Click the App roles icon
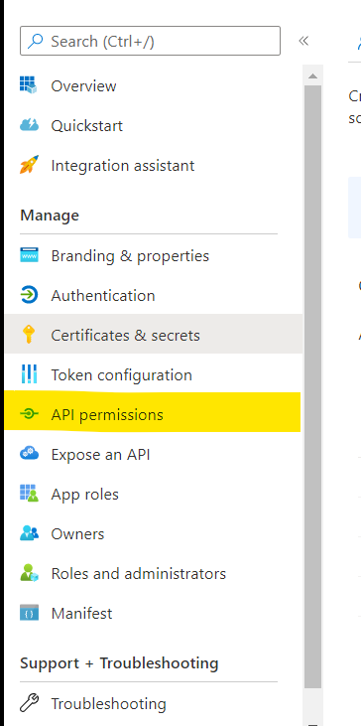Image resolution: width=361 pixels, height=726 pixels. (29, 494)
